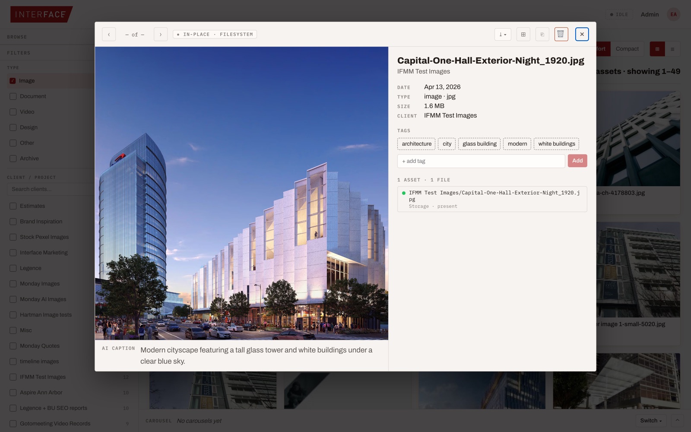This screenshot has width=691, height=432.
Task: Check the timeline images filter
Action: [13, 362]
